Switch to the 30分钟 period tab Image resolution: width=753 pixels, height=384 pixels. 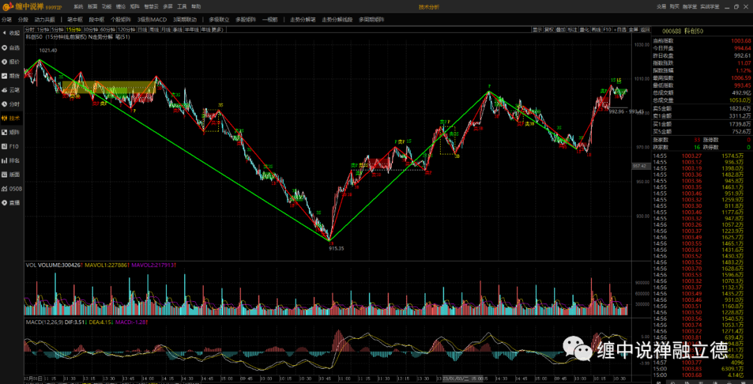pos(90,29)
